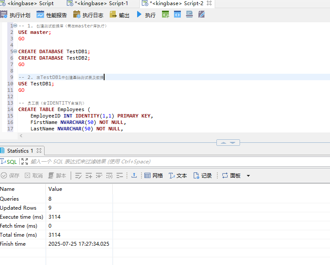330x265 pixels.
Task: Select the Fetch time (ms) row
Action: point(56,226)
